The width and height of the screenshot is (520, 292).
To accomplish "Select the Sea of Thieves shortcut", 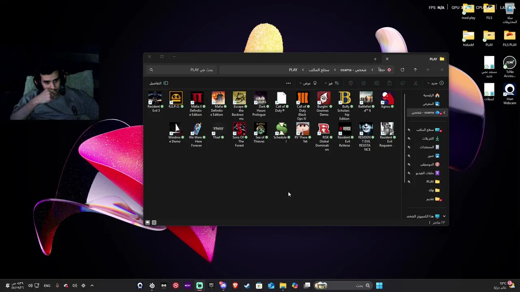I will 260,133.
